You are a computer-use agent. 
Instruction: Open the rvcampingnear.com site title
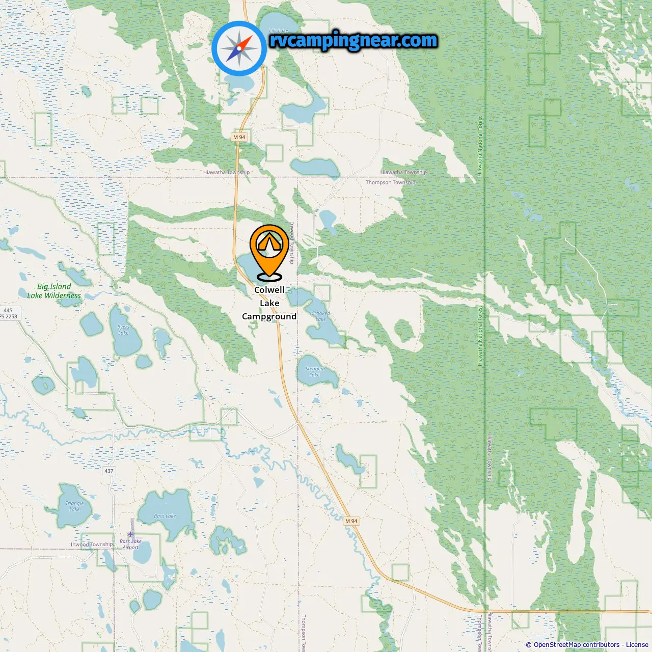(354, 40)
